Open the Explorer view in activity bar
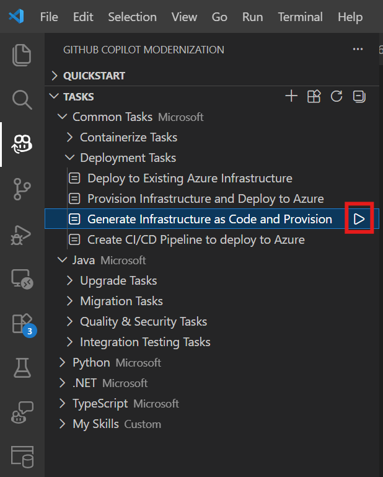This screenshot has height=477, width=383. click(x=22, y=55)
